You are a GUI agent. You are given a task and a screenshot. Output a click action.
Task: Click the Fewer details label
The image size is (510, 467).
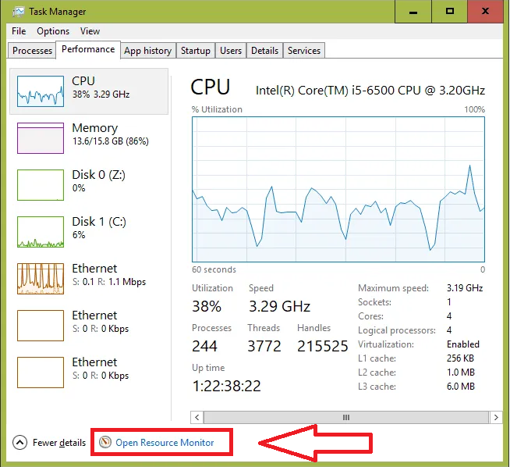pos(59,443)
